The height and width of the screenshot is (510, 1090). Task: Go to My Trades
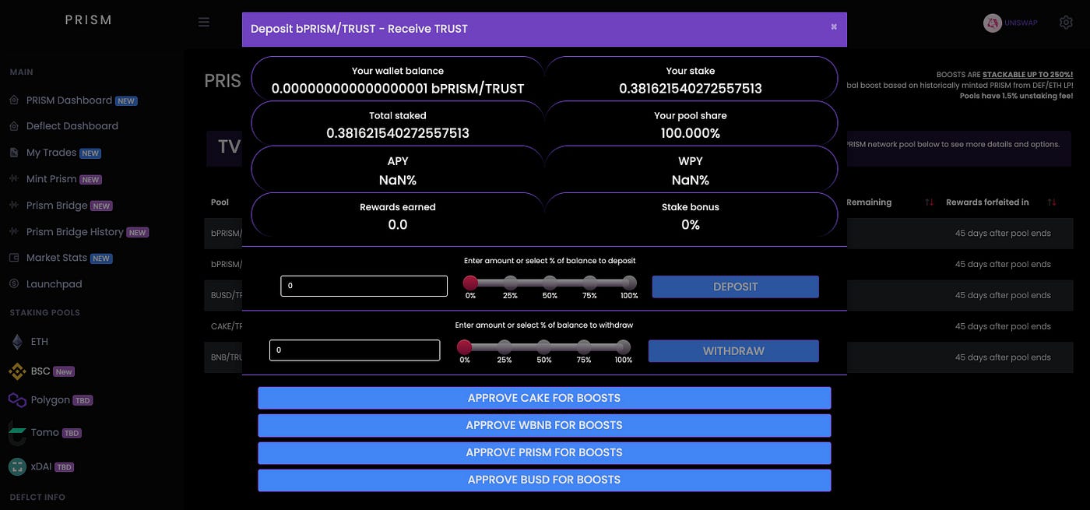(51, 153)
